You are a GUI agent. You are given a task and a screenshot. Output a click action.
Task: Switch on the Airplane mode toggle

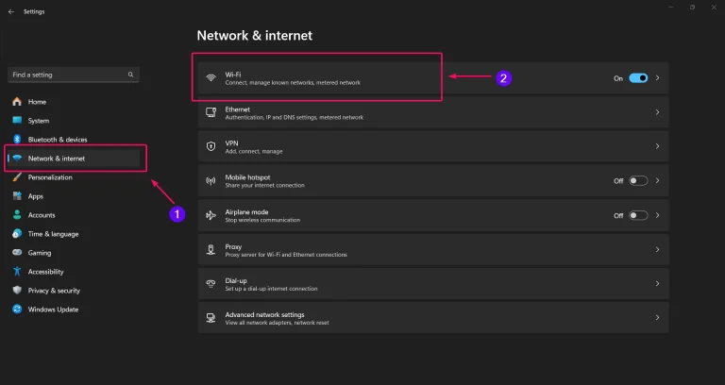638,215
